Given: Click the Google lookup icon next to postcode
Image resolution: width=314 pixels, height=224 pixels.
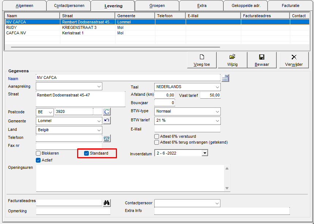Looking at the screenshot, I should (107, 112).
